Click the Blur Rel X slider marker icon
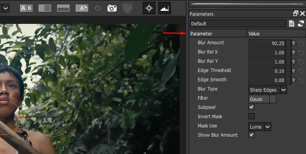The image size is (306, 154). coord(294,52)
